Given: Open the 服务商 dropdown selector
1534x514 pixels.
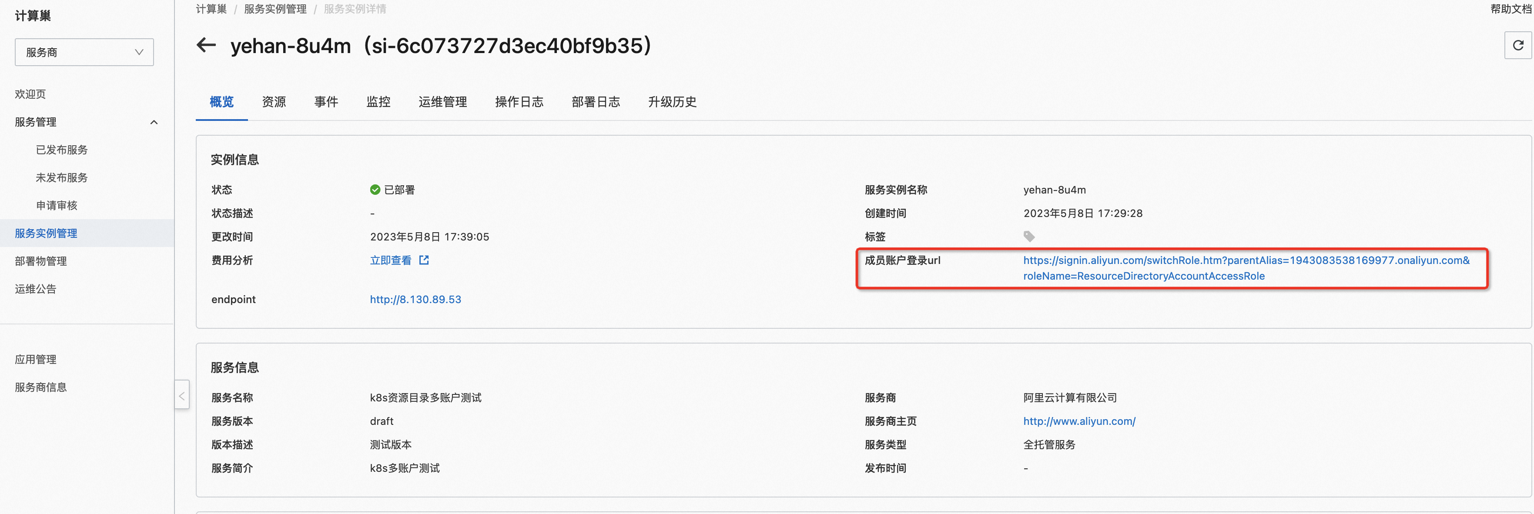Looking at the screenshot, I should coord(84,52).
